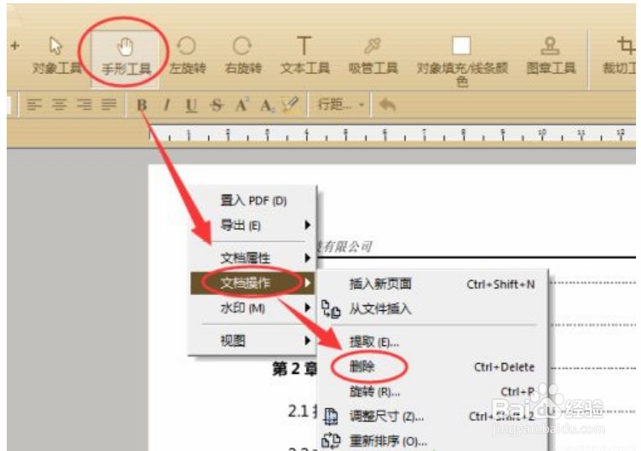Choose 置入 PDF (D) menu entry
641x451 pixels.
point(253,200)
